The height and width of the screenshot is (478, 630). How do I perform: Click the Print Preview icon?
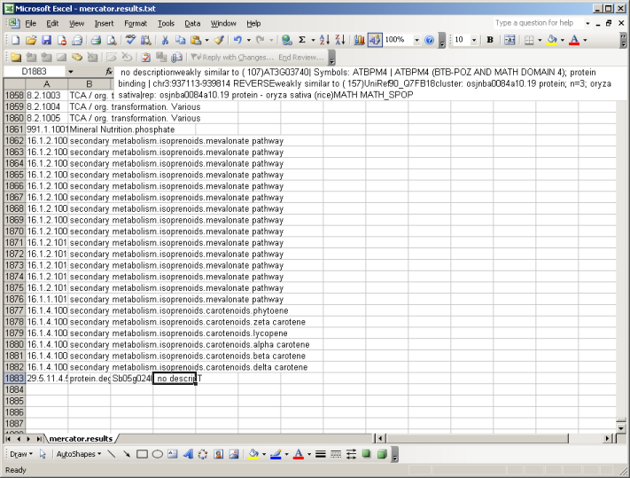coord(112,40)
